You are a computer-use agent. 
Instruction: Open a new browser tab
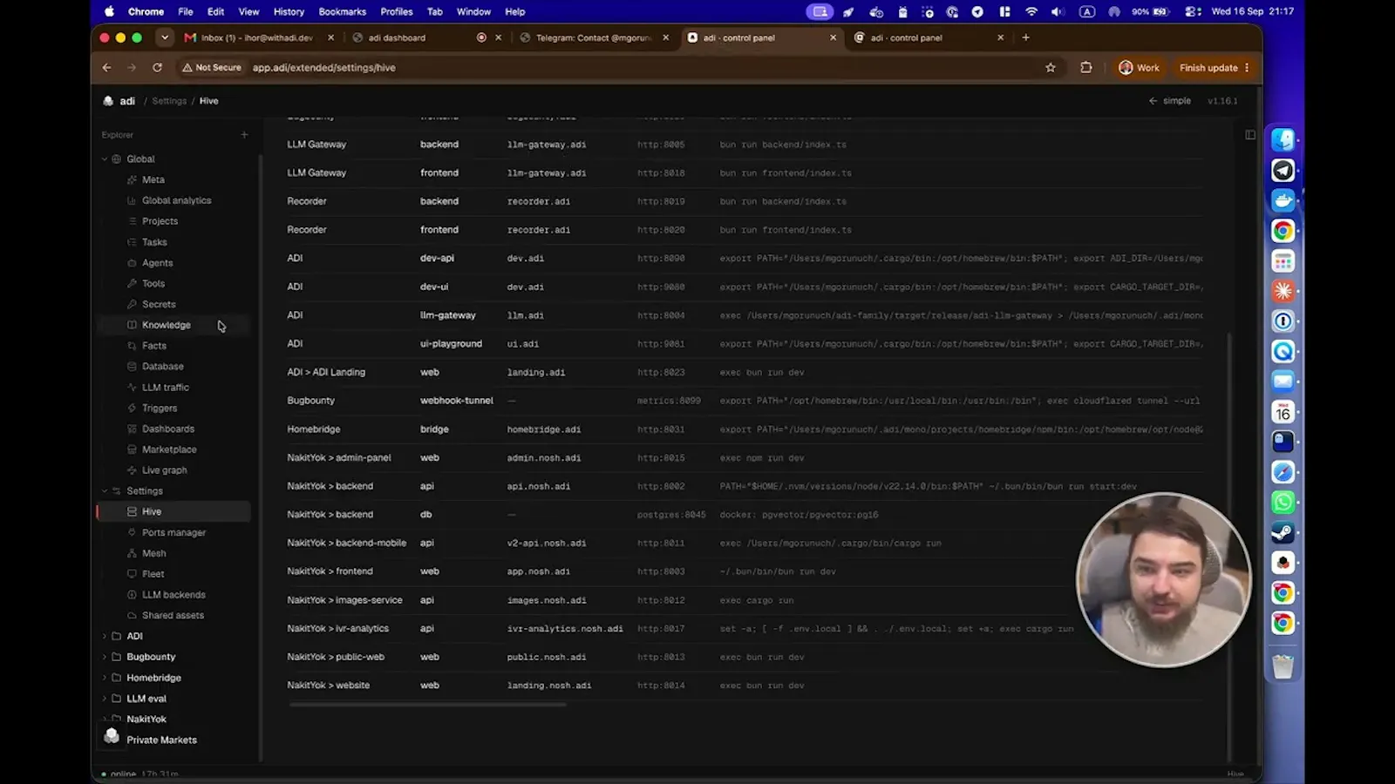pos(1025,37)
